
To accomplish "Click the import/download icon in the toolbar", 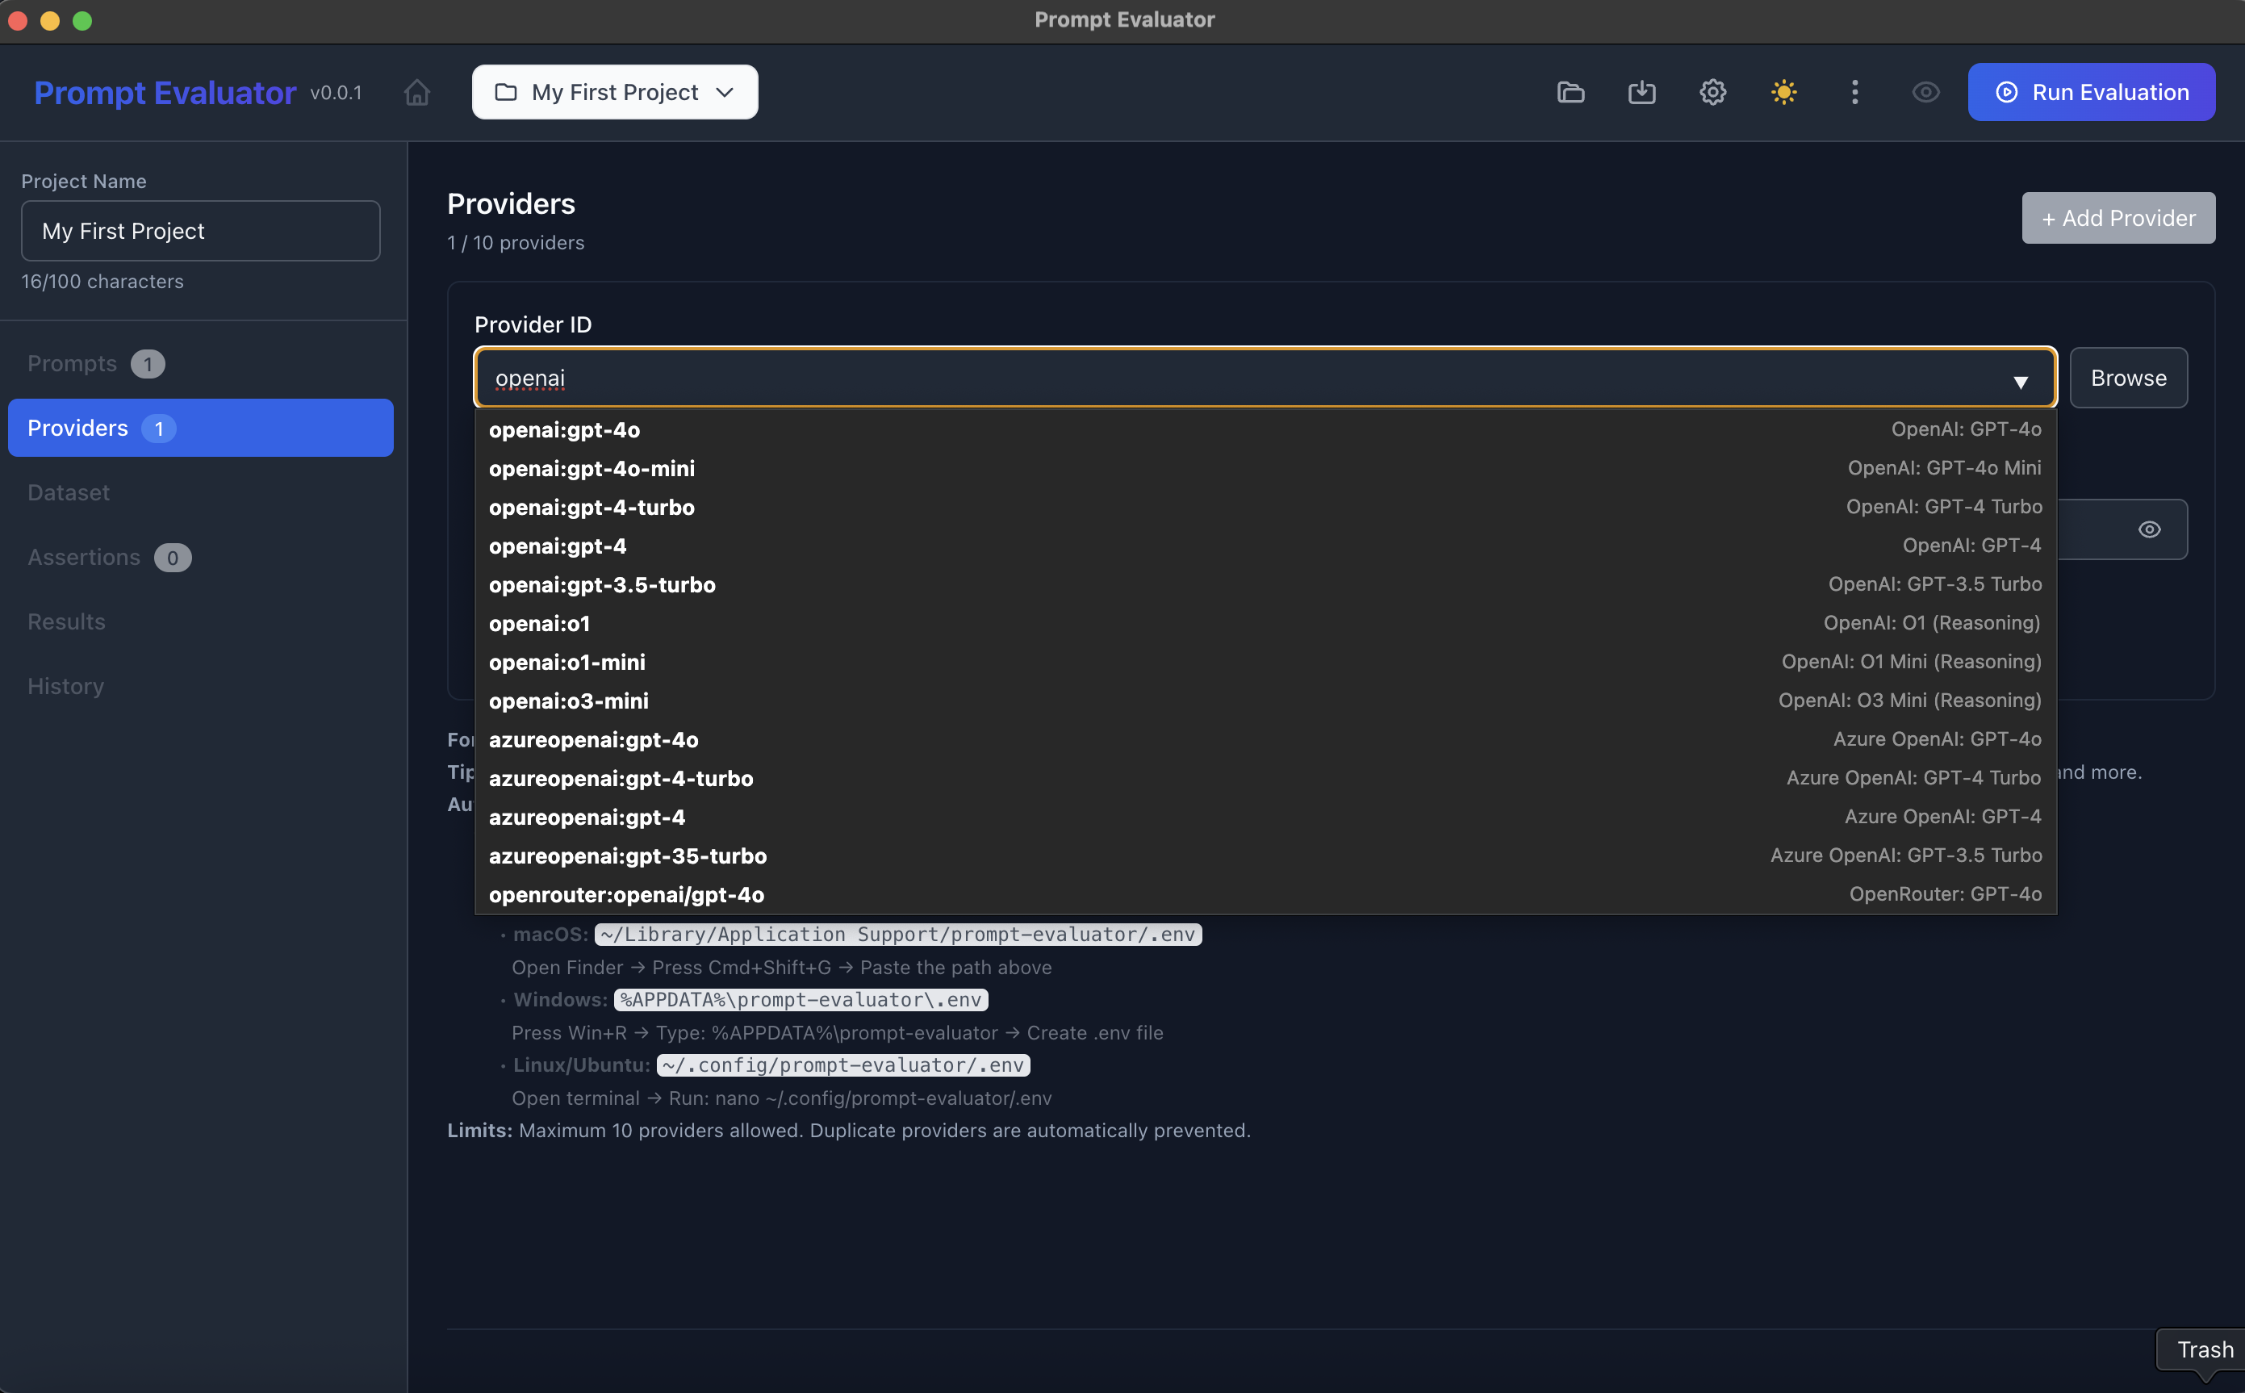I will point(1641,92).
